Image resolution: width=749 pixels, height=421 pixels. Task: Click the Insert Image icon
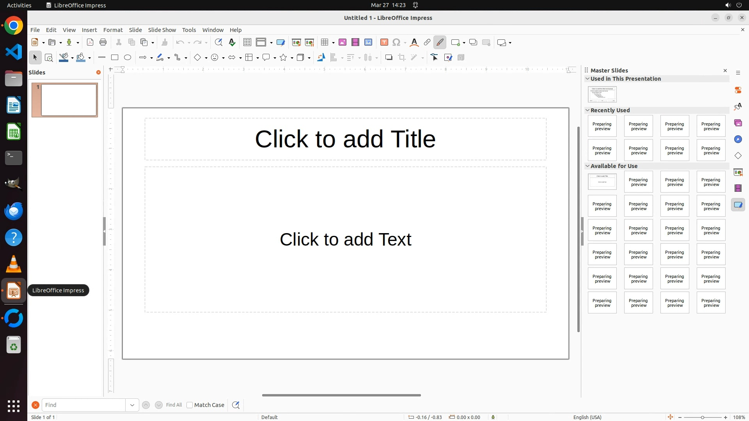343,42
